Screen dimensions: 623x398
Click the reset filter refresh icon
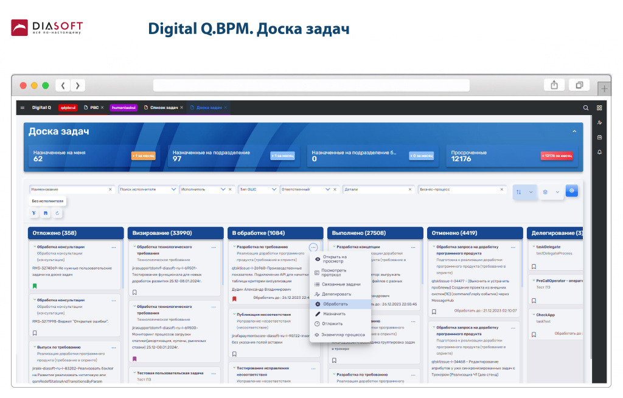click(57, 213)
